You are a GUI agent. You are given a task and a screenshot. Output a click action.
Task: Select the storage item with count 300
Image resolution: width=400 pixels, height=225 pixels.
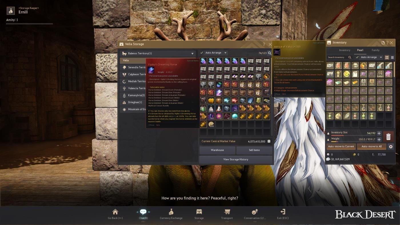(x=211, y=124)
